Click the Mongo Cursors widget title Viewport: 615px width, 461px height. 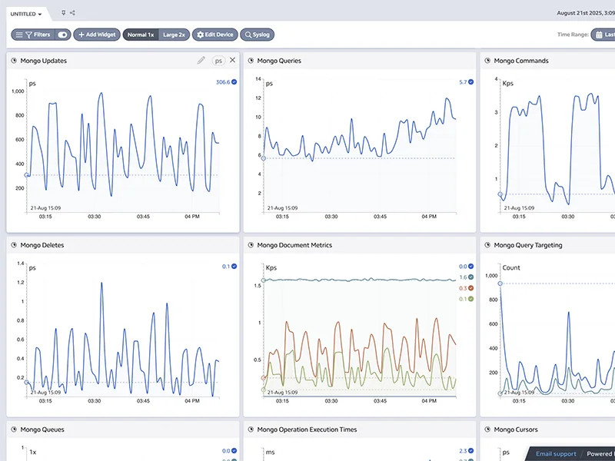(516, 429)
